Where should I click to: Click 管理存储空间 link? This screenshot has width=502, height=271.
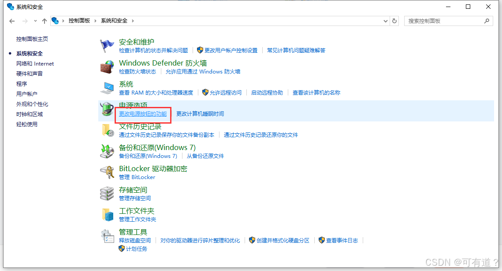pyautogui.click(x=135, y=198)
